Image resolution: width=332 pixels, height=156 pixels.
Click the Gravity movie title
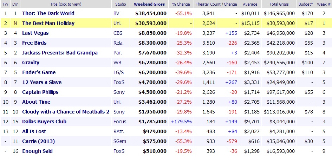(31, 63)
